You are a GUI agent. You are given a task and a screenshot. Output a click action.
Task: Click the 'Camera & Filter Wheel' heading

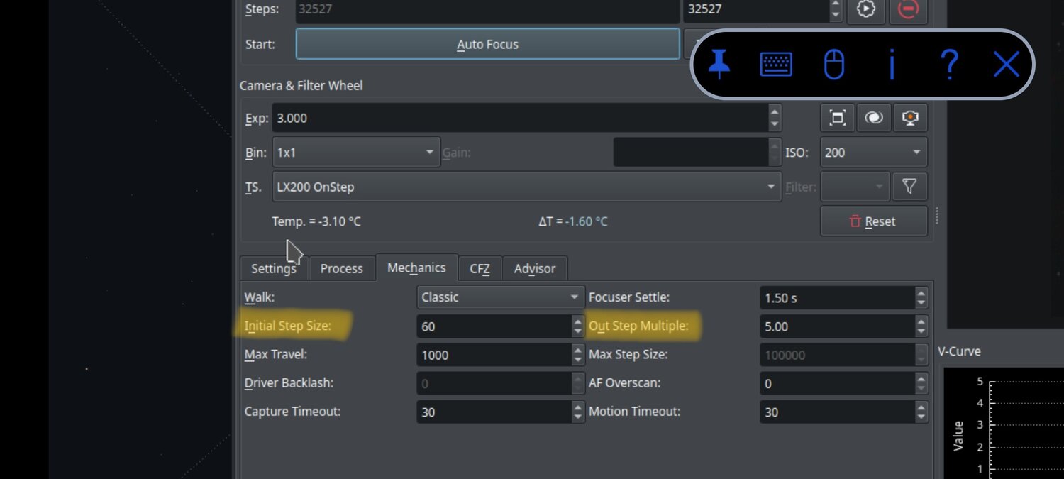pos(301,85)
